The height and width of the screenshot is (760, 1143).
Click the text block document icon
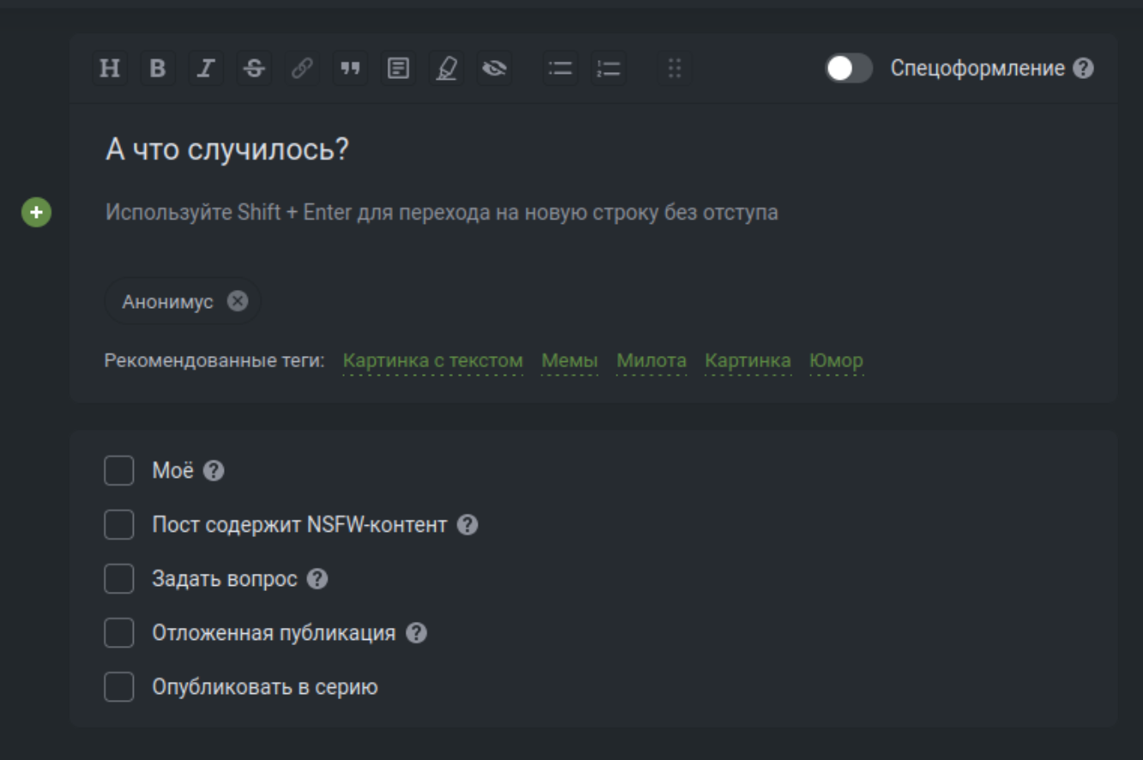tap(398, 69)
